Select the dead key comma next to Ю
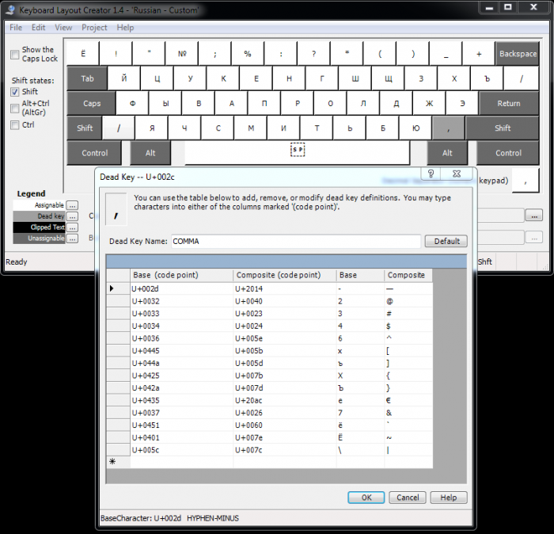Image resolution: width=554 pixels, height=534 pixels. pos(448,128)
